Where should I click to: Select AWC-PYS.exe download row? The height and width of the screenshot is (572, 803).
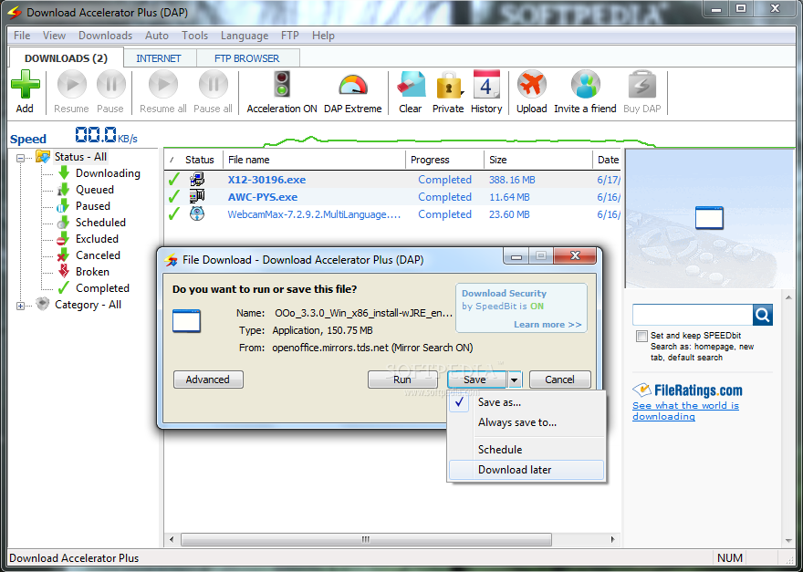click(392, 197)
